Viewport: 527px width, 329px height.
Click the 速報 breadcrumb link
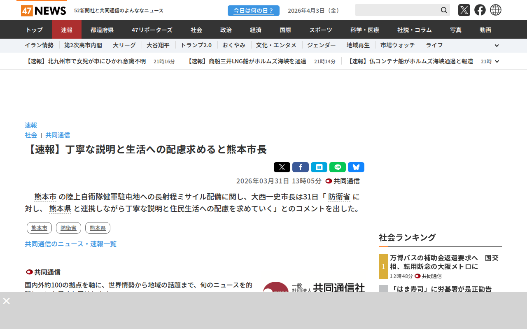31,125
